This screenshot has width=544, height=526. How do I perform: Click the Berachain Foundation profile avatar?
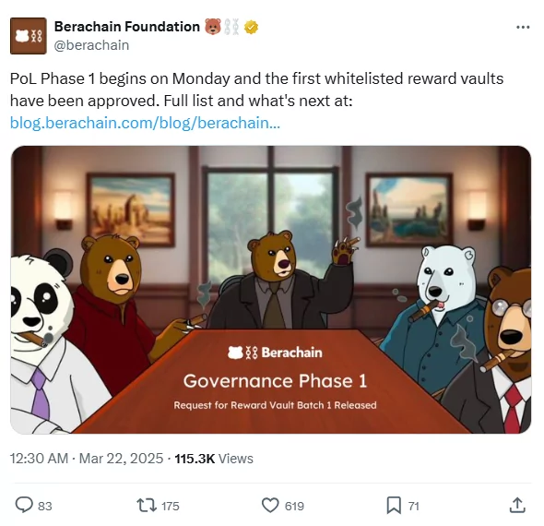[x=28, y=36]
